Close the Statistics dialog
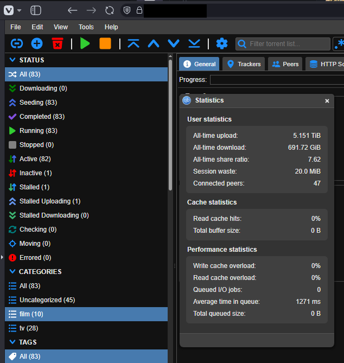Screen dimensions: 344x363 (x=327, y=101)
